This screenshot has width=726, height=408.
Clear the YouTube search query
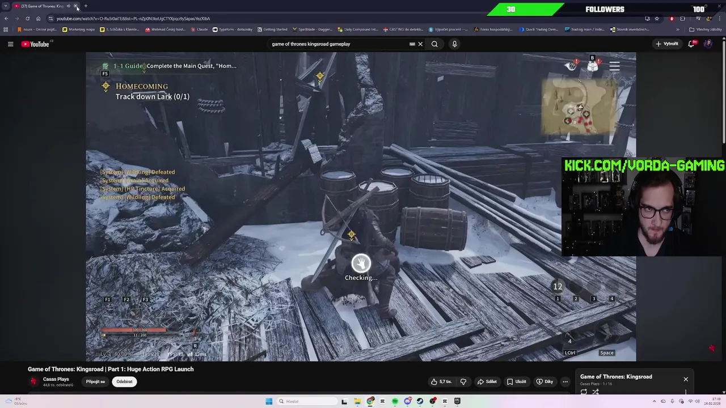[x=420, y=44]
